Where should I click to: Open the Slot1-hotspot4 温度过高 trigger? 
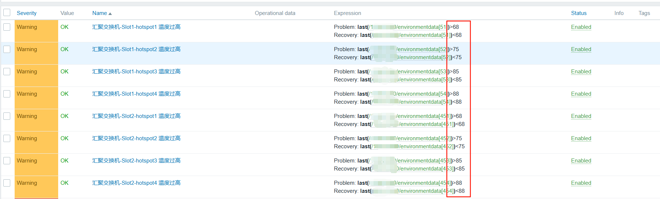coord(136,94)
